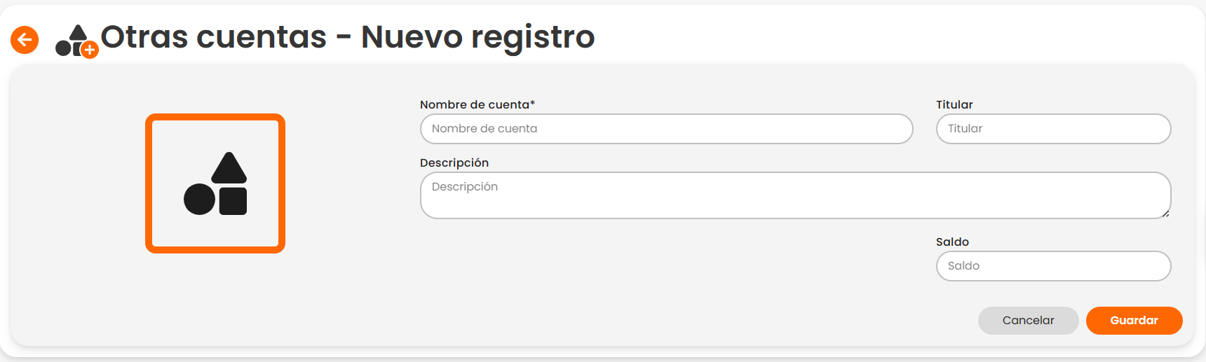This screenshot has width=1206, height=362.
Task: Click the Saldo input field
Action: tap(1053, 266)
